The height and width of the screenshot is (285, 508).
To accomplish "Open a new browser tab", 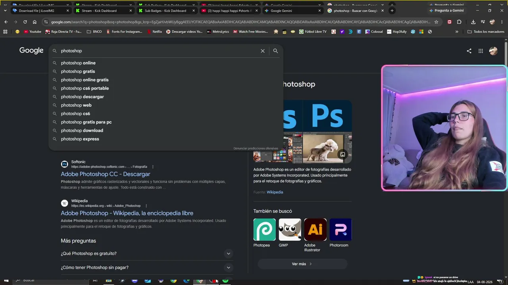I will click(x=392, y=11).
